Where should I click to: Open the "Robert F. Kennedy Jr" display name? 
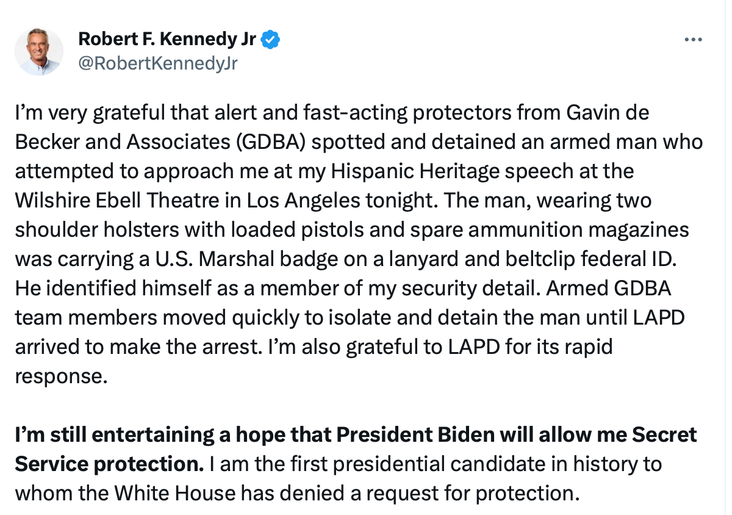point(167,40)
